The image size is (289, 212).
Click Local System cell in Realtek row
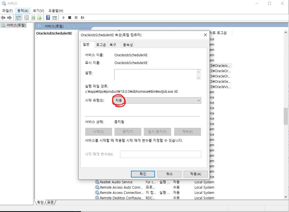[x=204, y=182]
